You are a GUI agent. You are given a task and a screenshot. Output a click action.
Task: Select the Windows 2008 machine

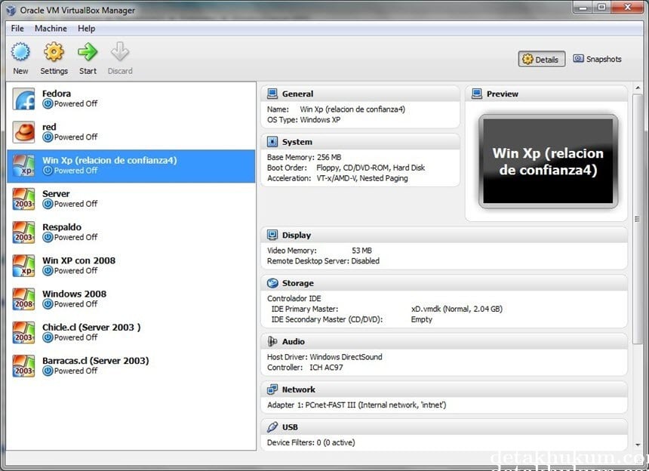tap(131, 299)
